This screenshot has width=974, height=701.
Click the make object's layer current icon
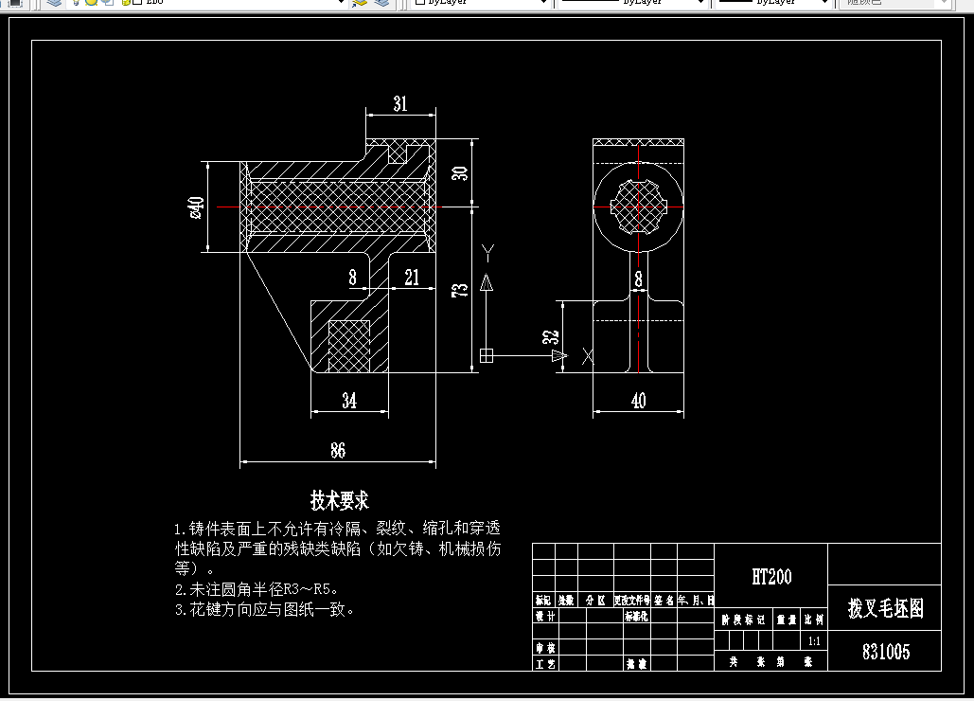point(361,2)
